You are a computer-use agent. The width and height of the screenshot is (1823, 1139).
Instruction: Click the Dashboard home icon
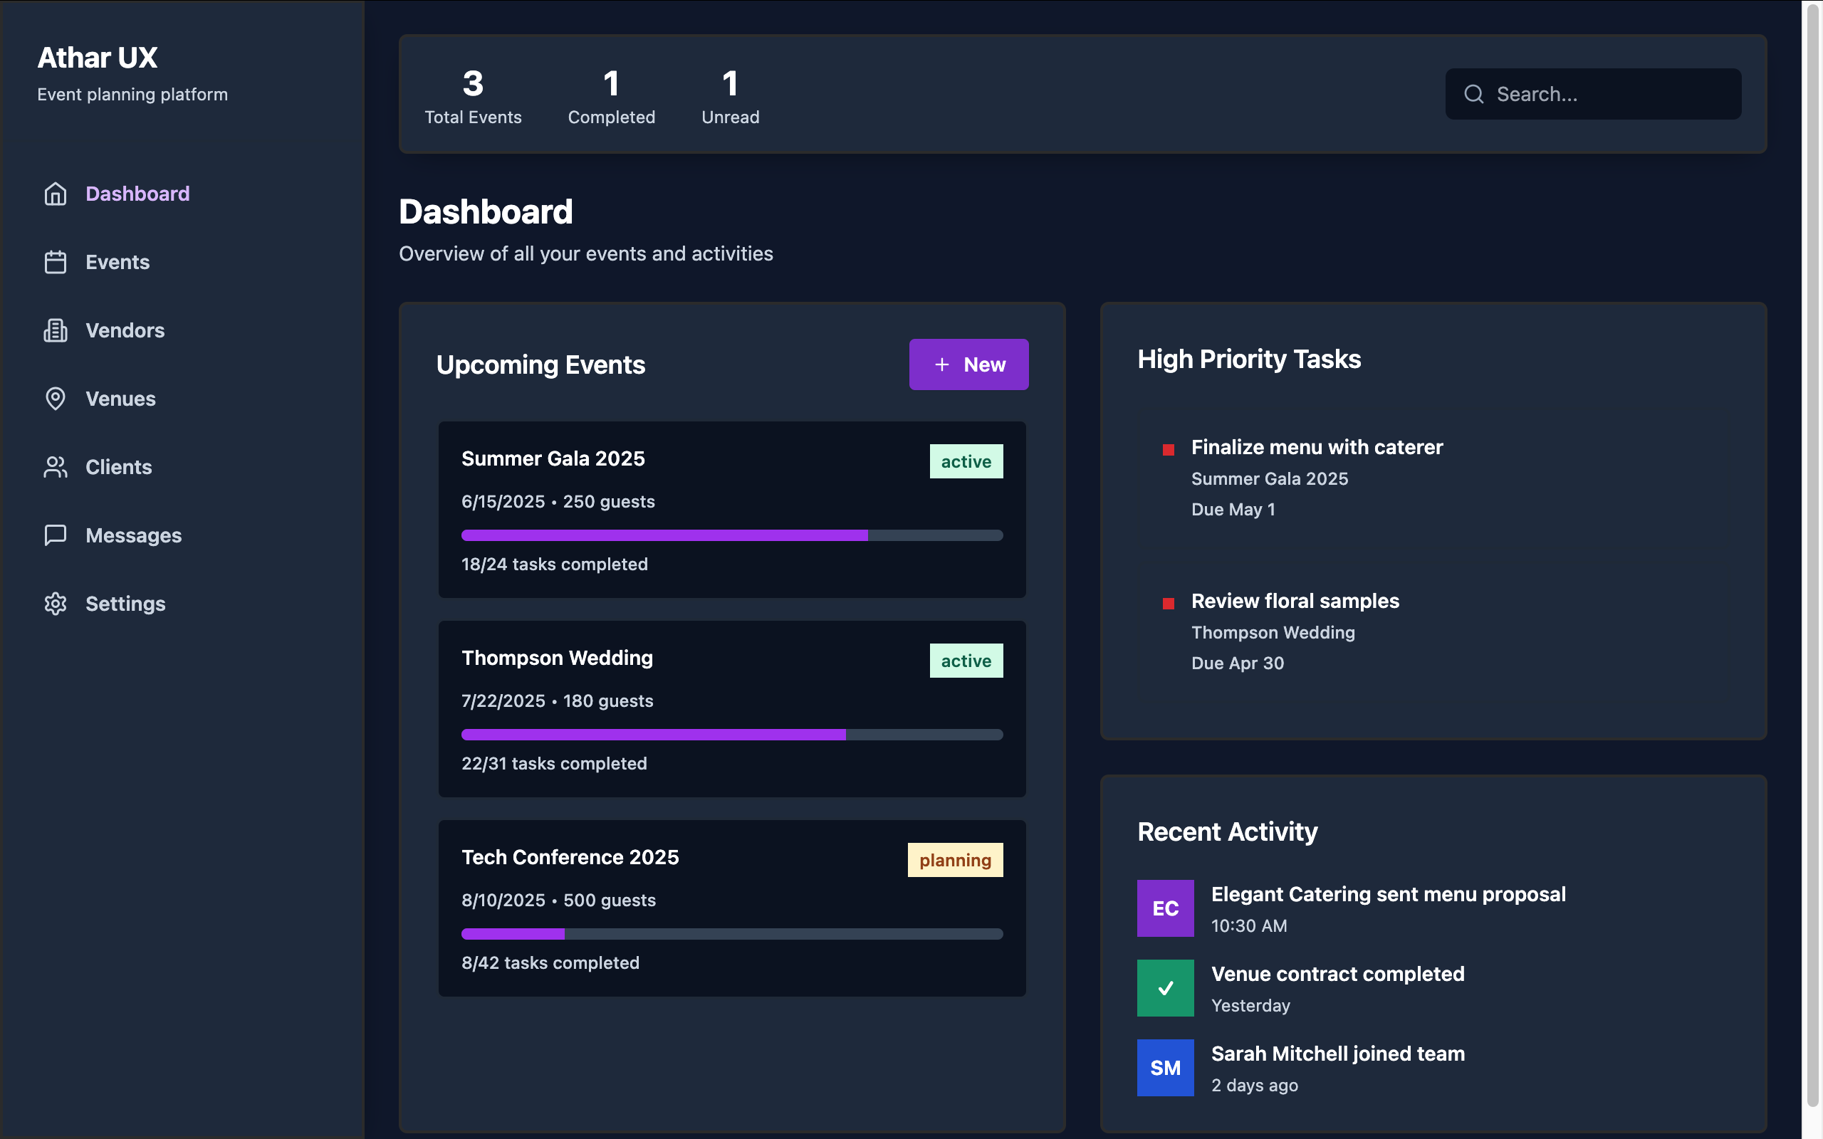pos(55,194)
